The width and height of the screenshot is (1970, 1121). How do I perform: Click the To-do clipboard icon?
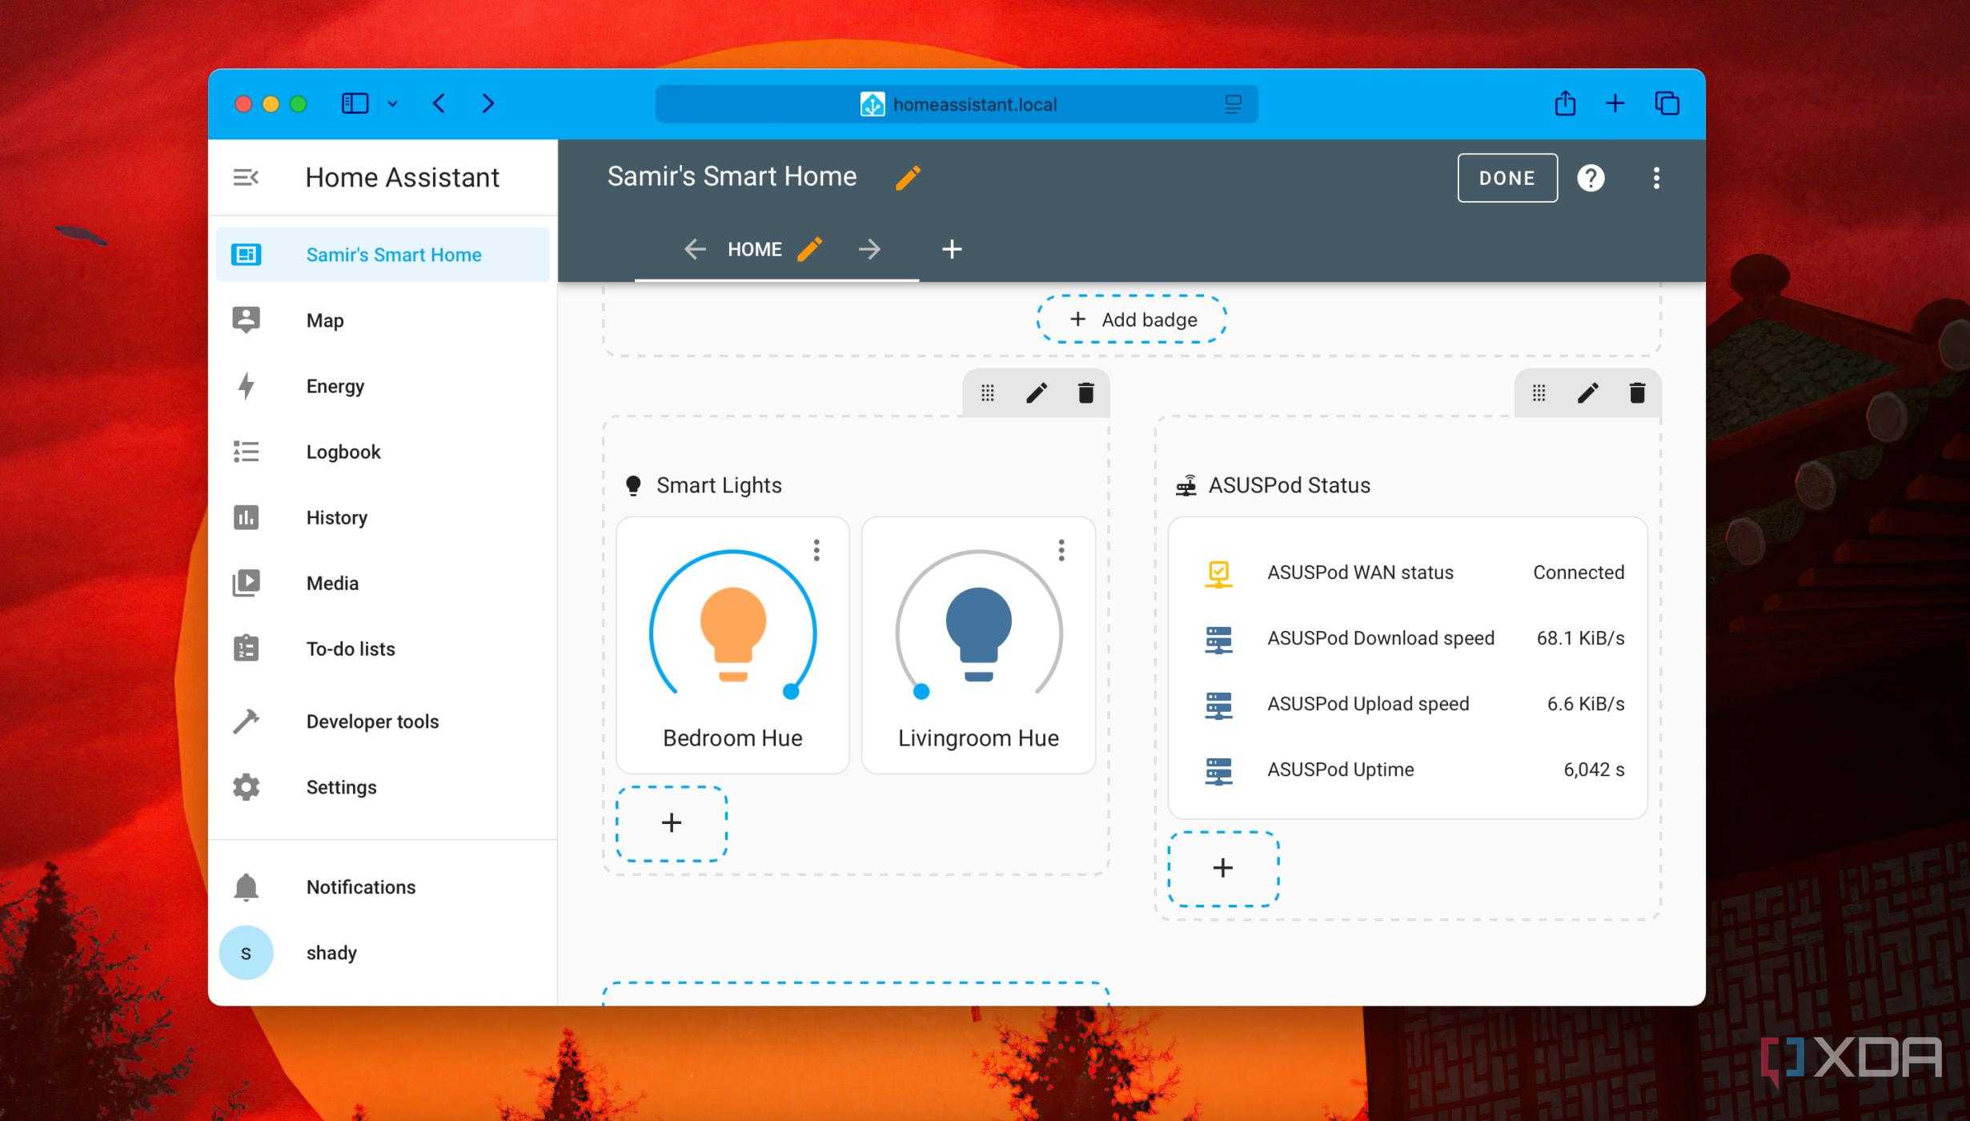click(x=246, y=648)
